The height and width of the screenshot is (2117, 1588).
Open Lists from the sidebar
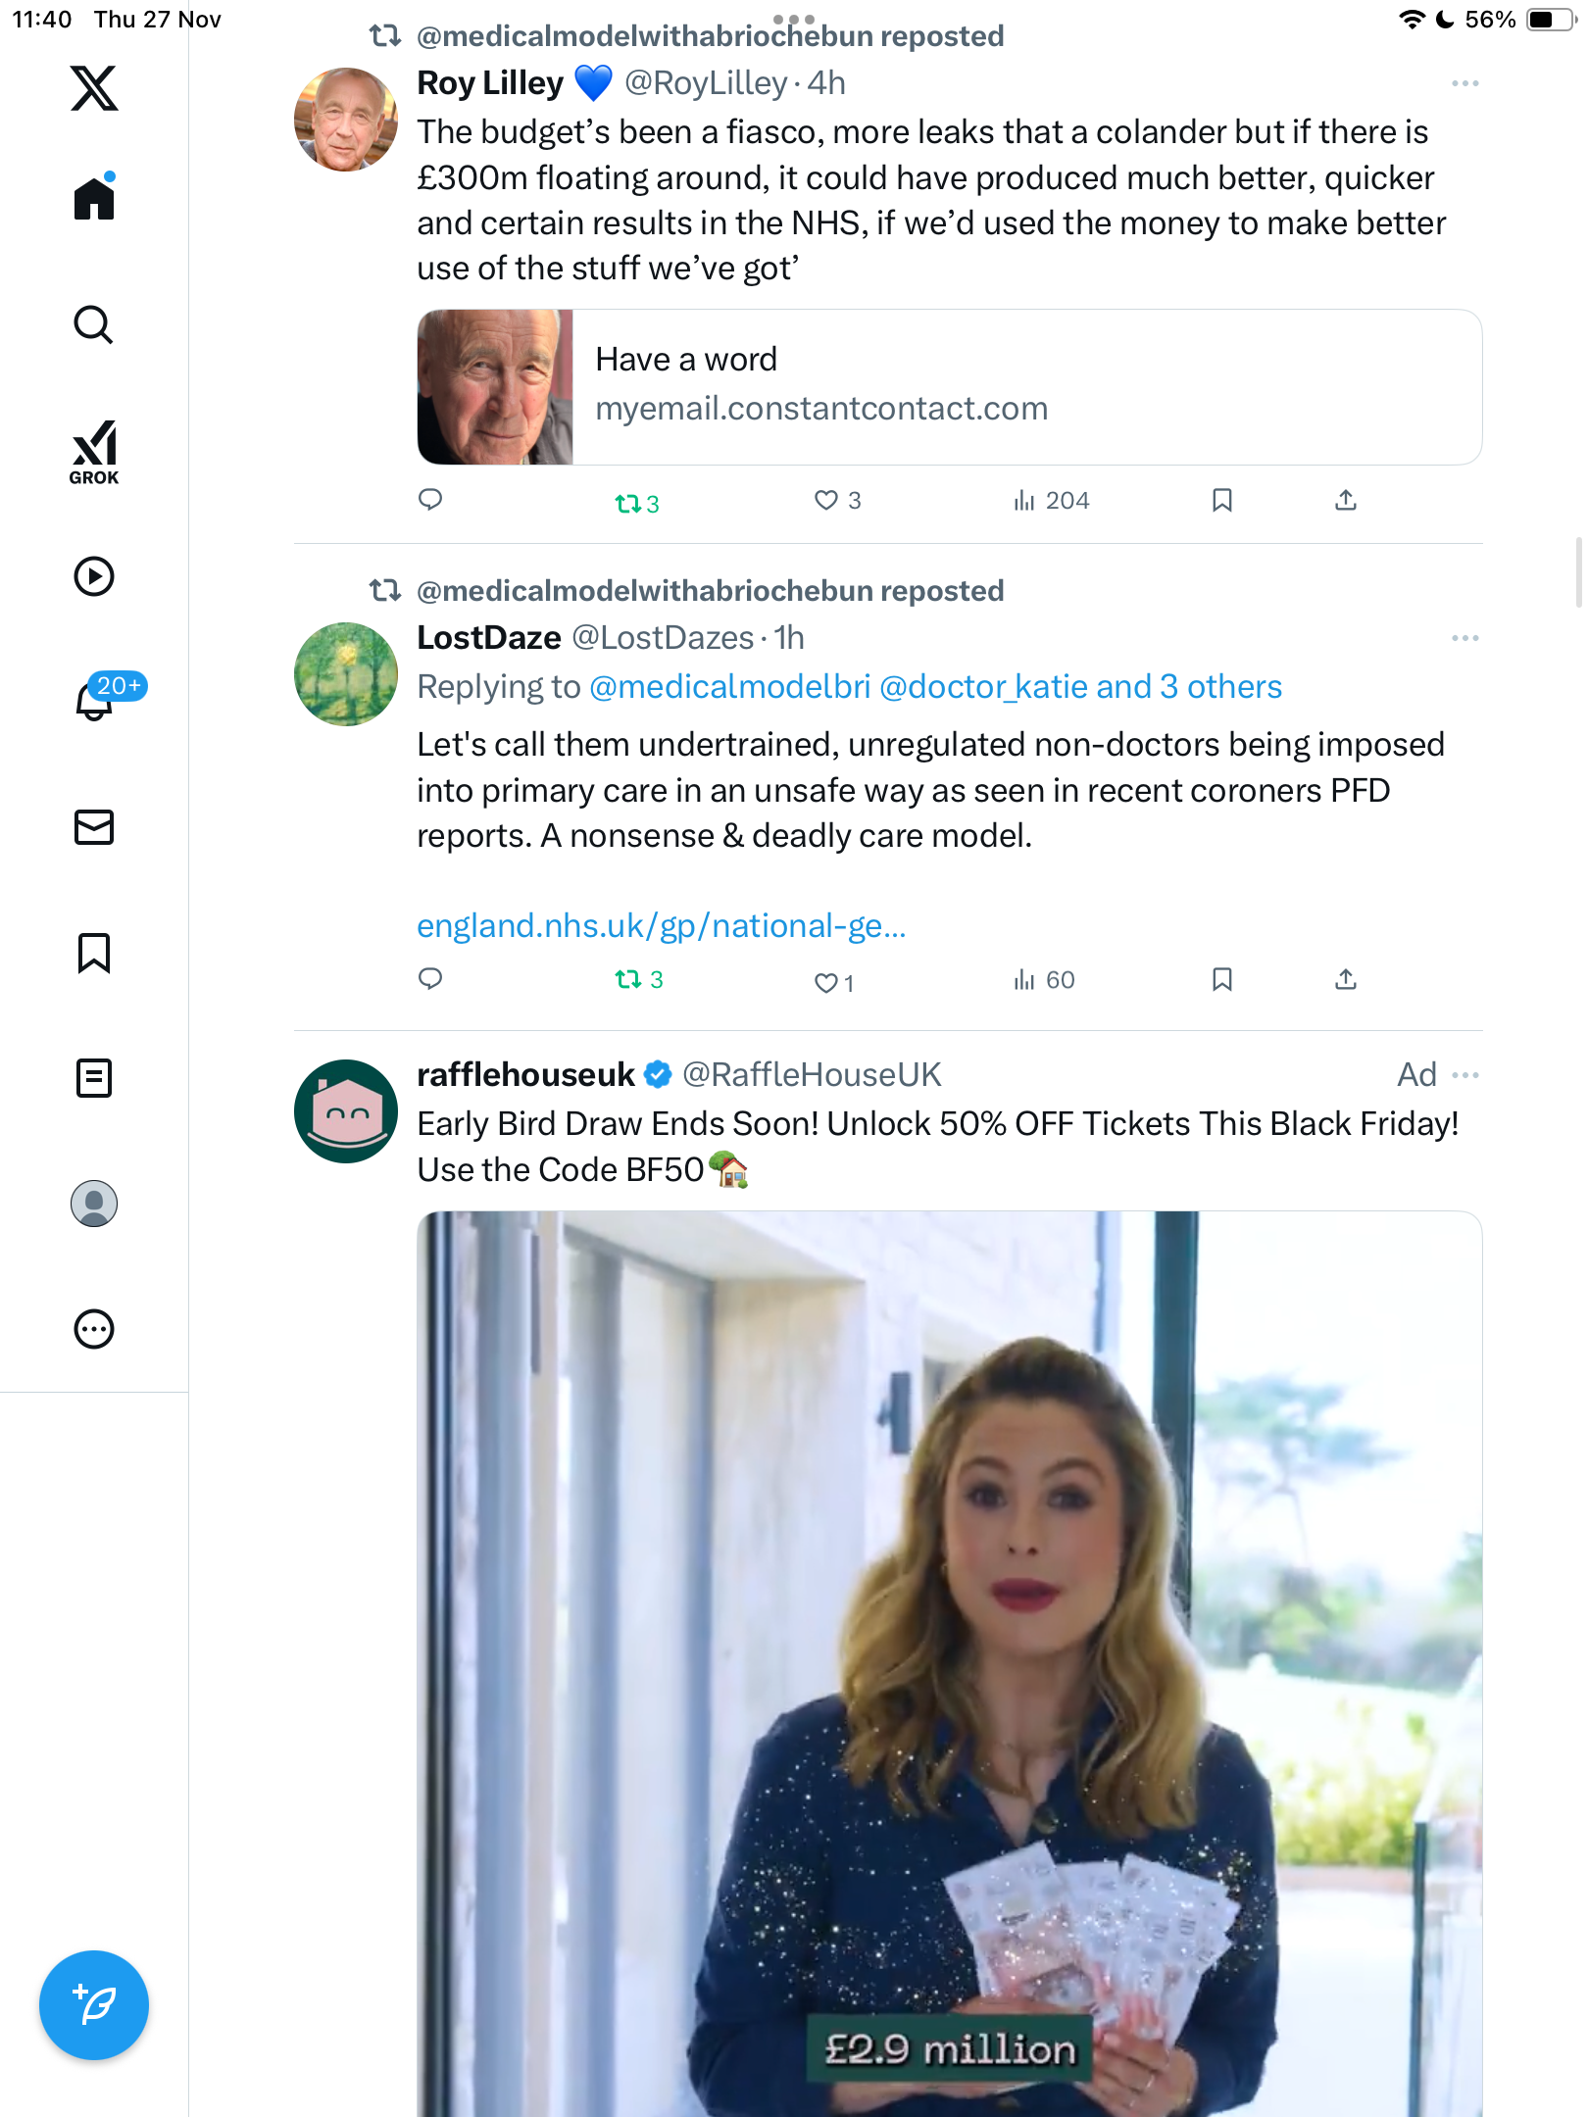(x=94, y=1078)
